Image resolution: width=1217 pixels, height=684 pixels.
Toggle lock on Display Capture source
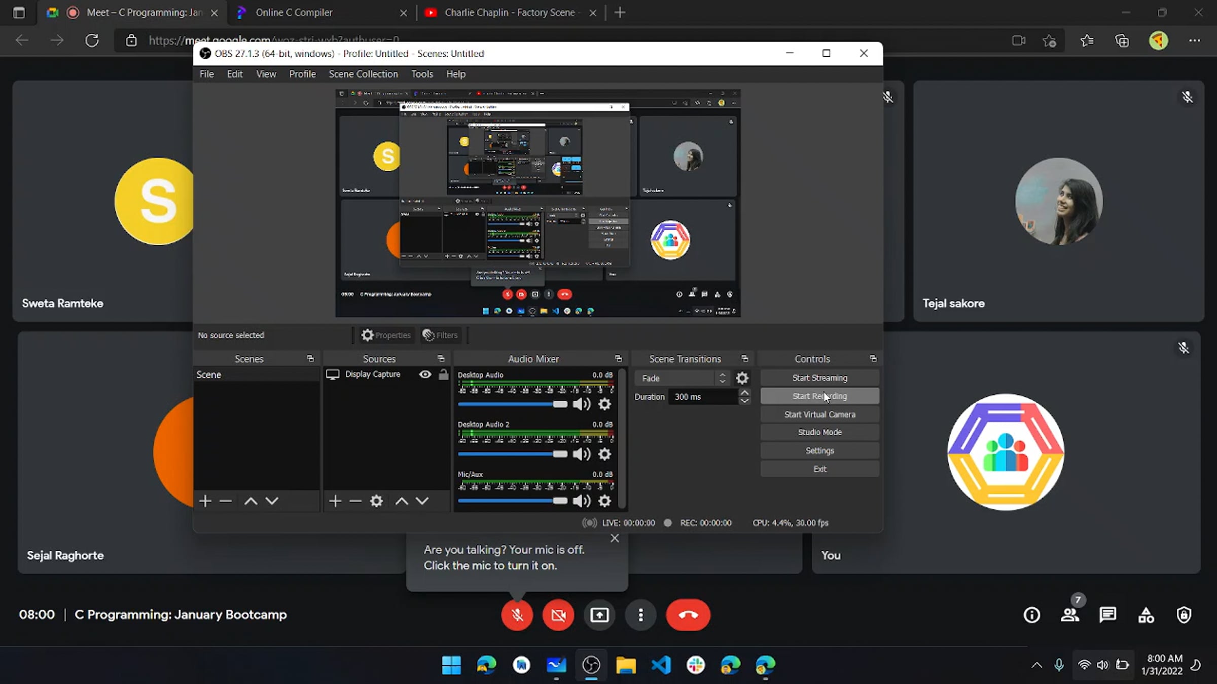click(x=443, y=374)
